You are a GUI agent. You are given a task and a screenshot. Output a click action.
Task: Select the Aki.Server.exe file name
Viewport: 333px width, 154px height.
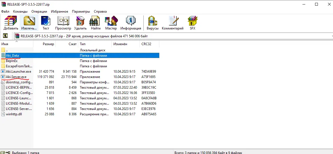click(16, 77)
